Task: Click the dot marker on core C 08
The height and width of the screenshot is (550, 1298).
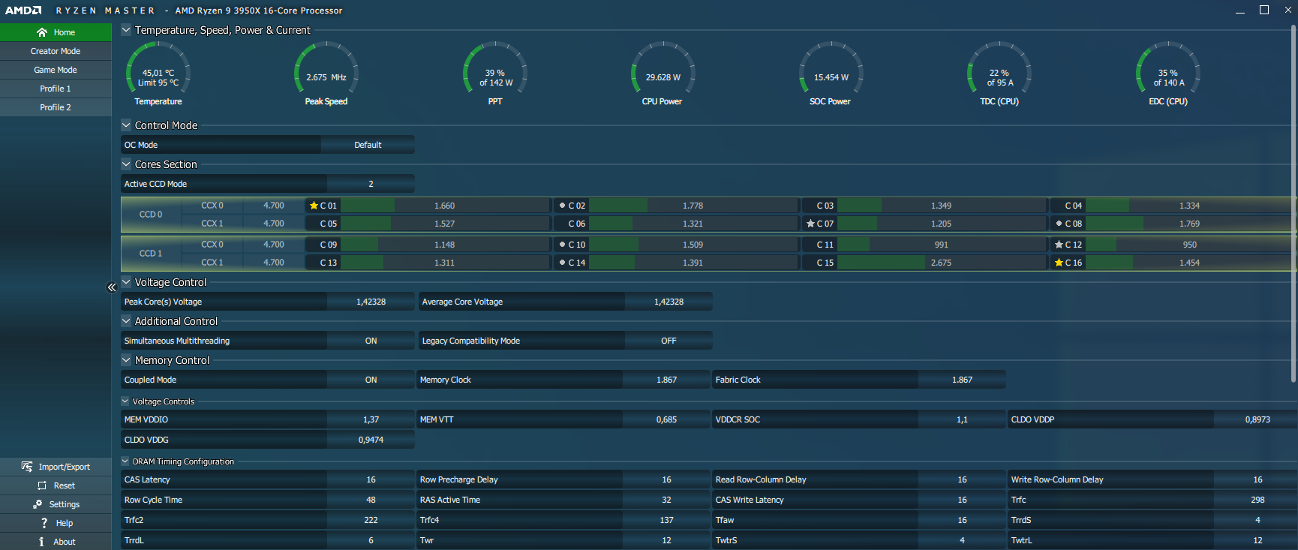Action: click(x=1059, y=224)
